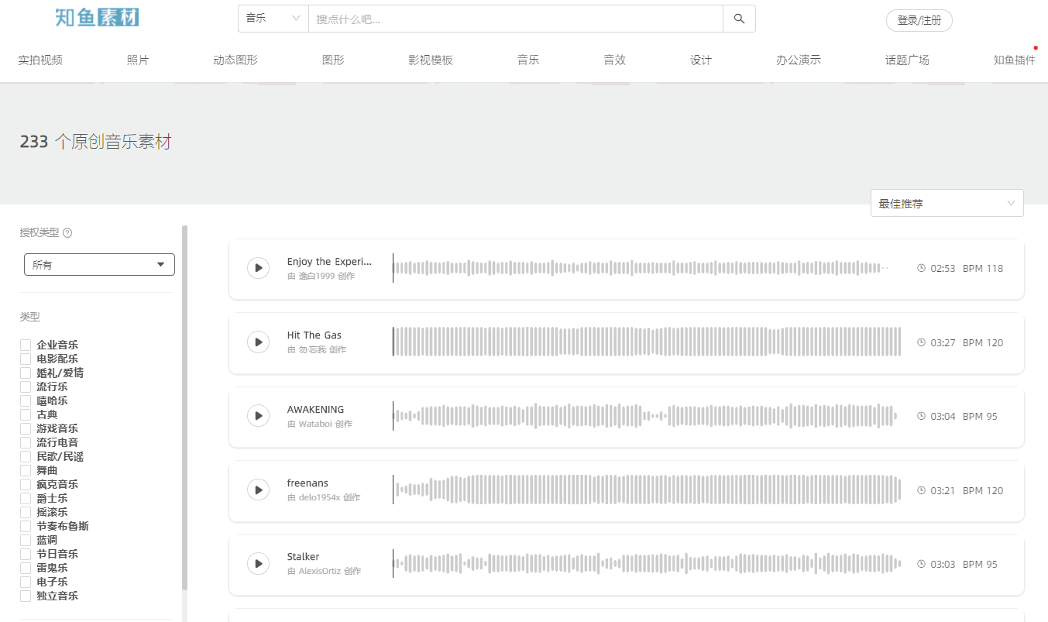Play the track Hit The Gas
Image resolution: width=1048 pixels, height=622 pixels.
[x=258, y=342]
